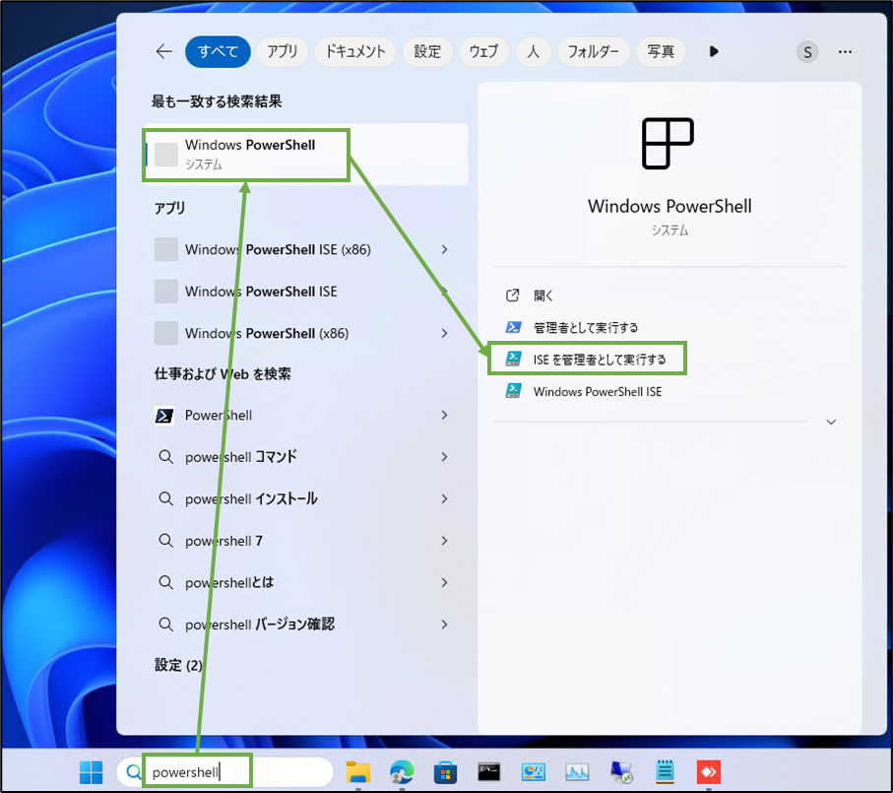Open Microsoft Store from the taskbar
Screen dimensions: 893x793
click(445, 772)
